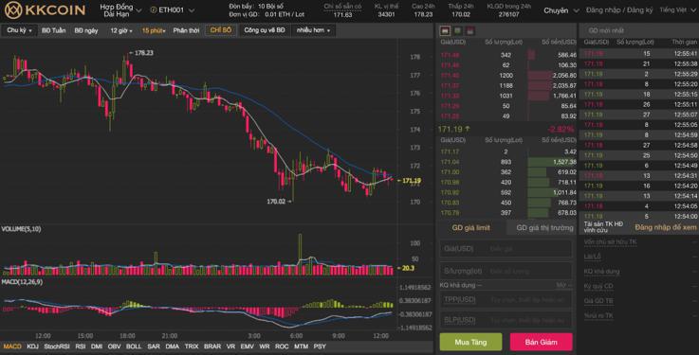The image size is (699, 355).
Task: Select the TRIX indicator
Action: tap(192, 346)
